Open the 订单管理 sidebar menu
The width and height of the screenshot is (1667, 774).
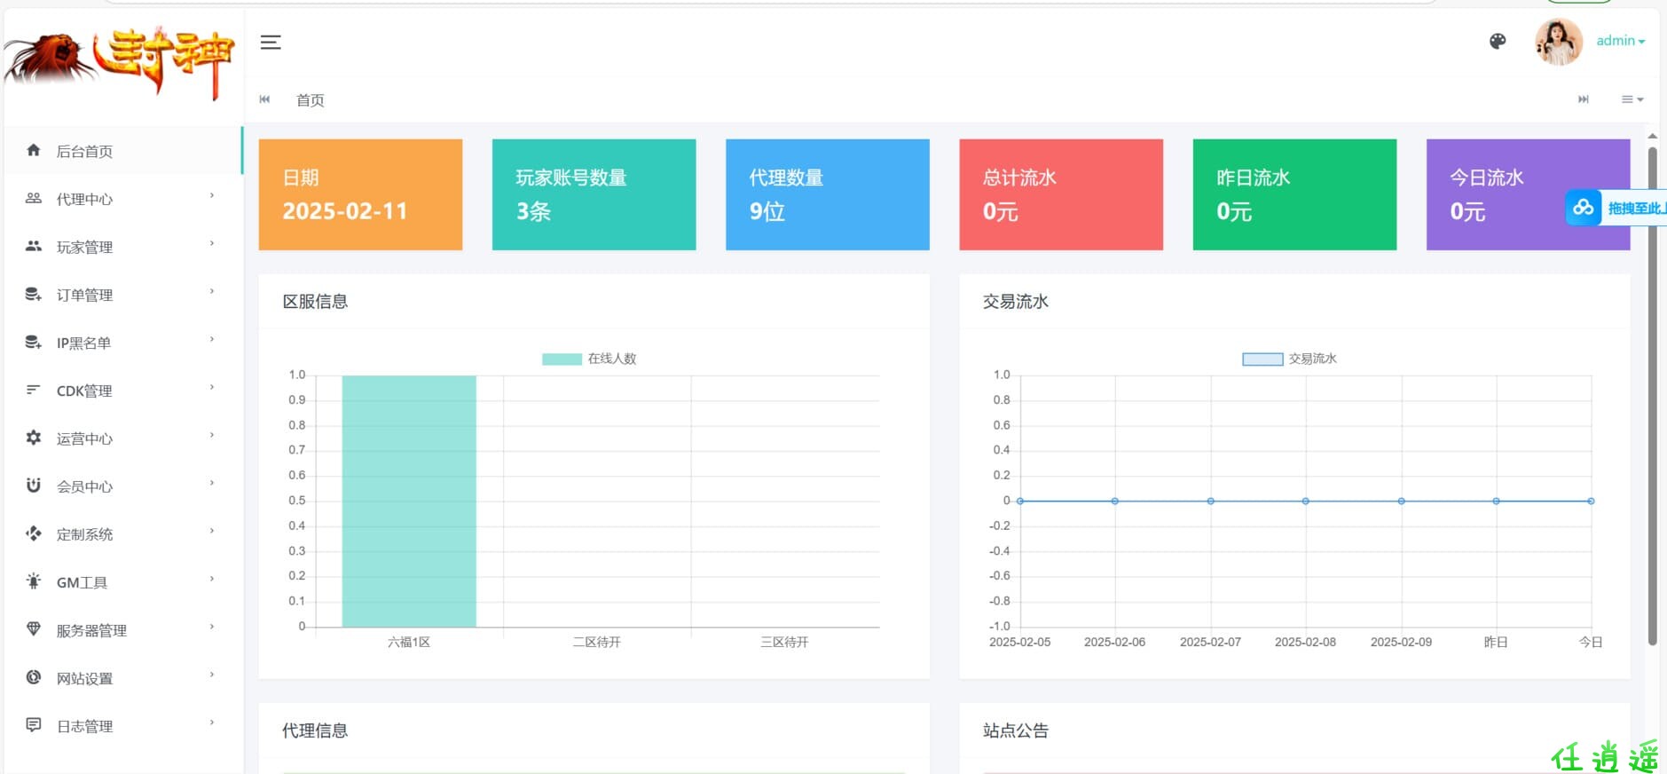click(123, 295)
